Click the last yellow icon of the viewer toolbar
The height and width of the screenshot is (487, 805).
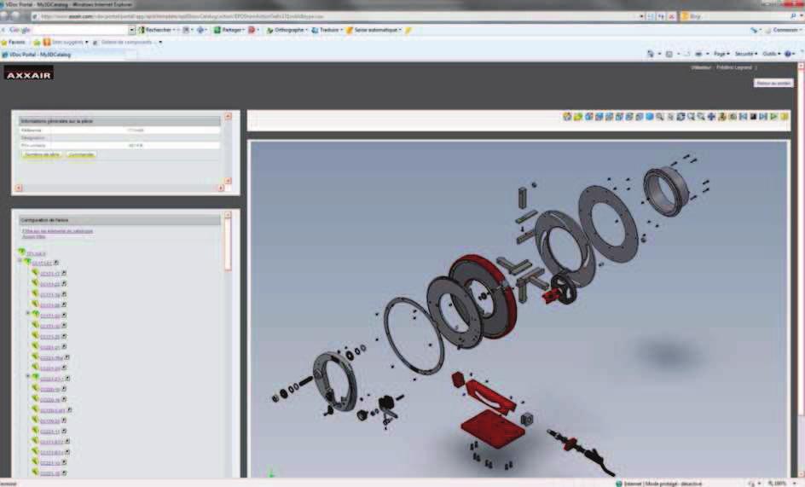784,117
